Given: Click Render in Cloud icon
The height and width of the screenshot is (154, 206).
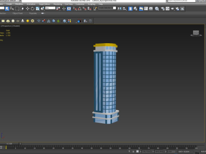Looking at the screenshot, I should coord(177,9).
